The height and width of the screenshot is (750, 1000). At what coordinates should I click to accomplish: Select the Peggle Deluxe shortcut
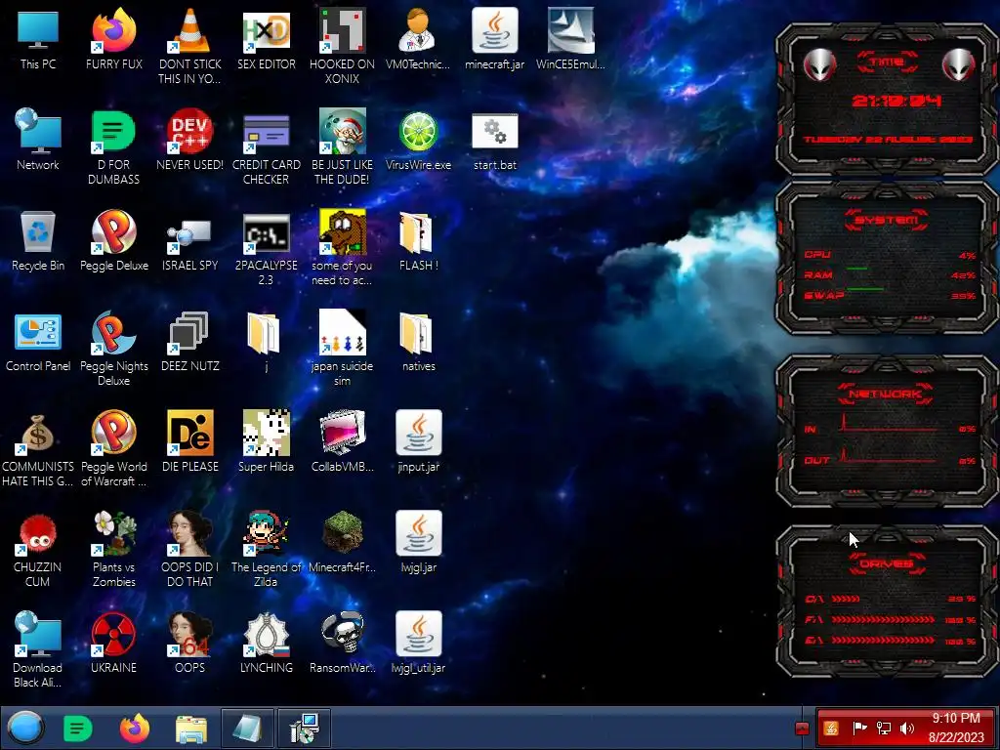click(113, 240)
